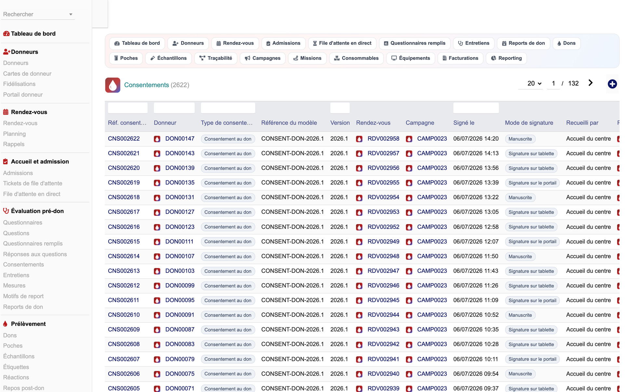Click the Donneur filter field
The width and height of the screenshot is (633, 392).
click(x=174, y=108)
